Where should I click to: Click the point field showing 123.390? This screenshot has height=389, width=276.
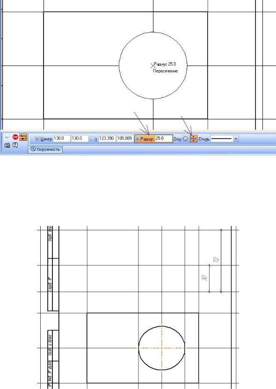[x=107, y=139]
